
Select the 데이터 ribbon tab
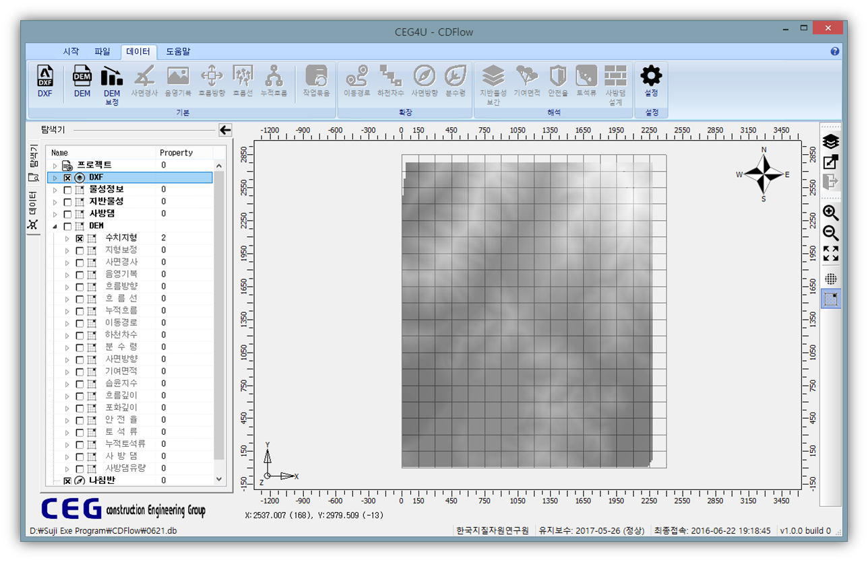pos(138,51)
